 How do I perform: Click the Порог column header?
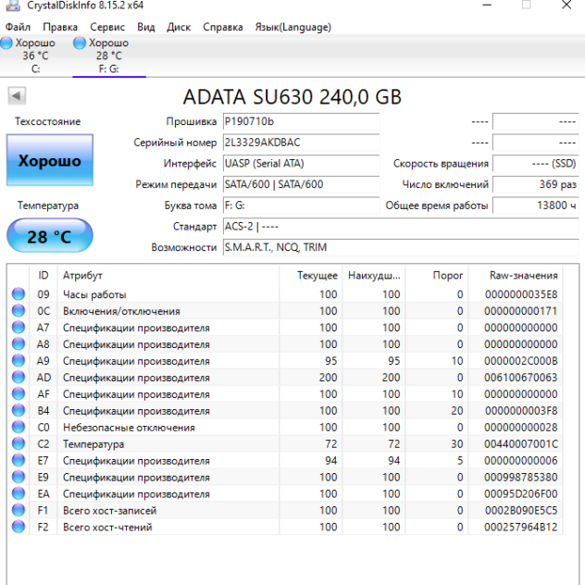pyautogui.click(x=437, y=275)
